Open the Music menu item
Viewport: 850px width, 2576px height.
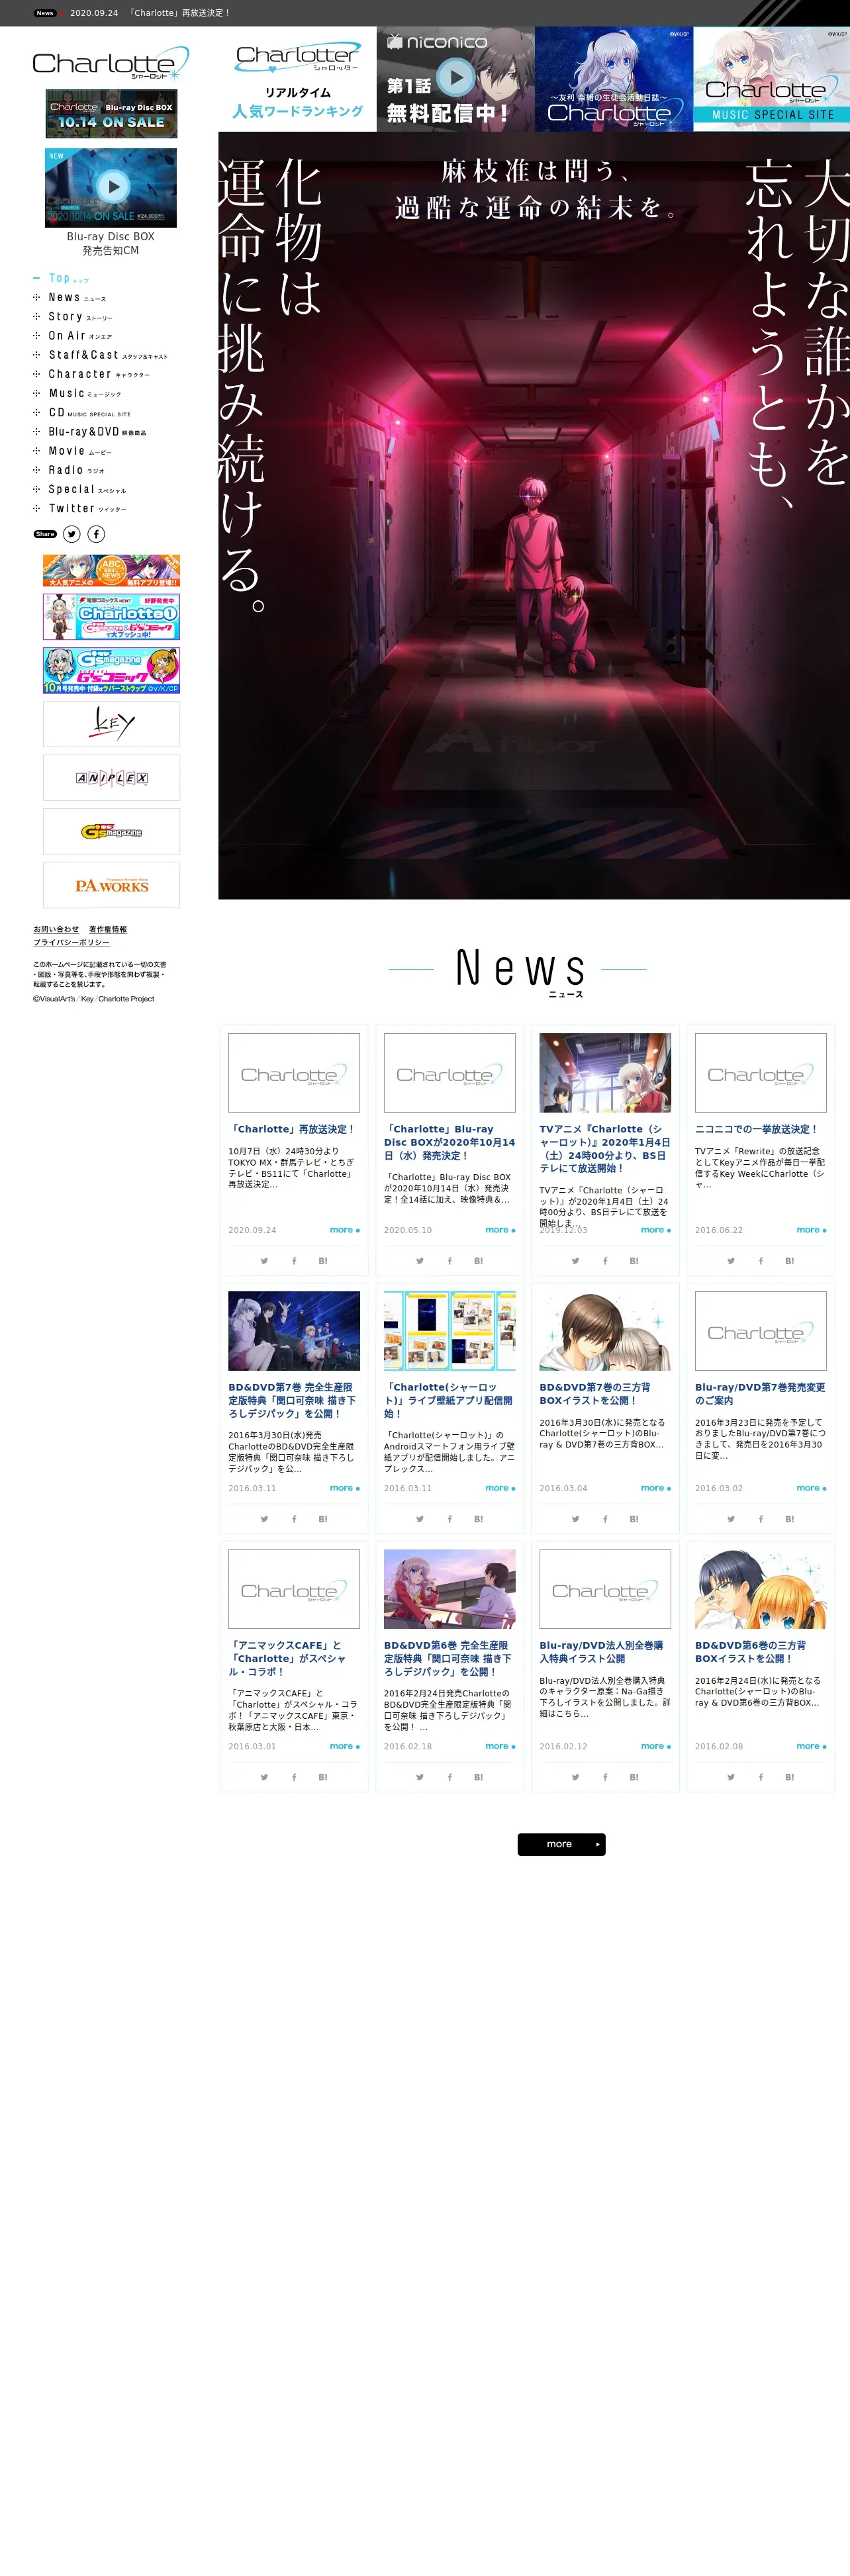coord(77,393)
